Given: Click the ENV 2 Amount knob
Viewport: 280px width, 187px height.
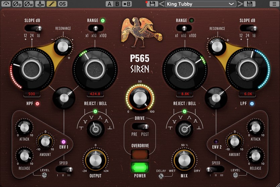Looking at the screenshot, I should click(x=235, y=142).
